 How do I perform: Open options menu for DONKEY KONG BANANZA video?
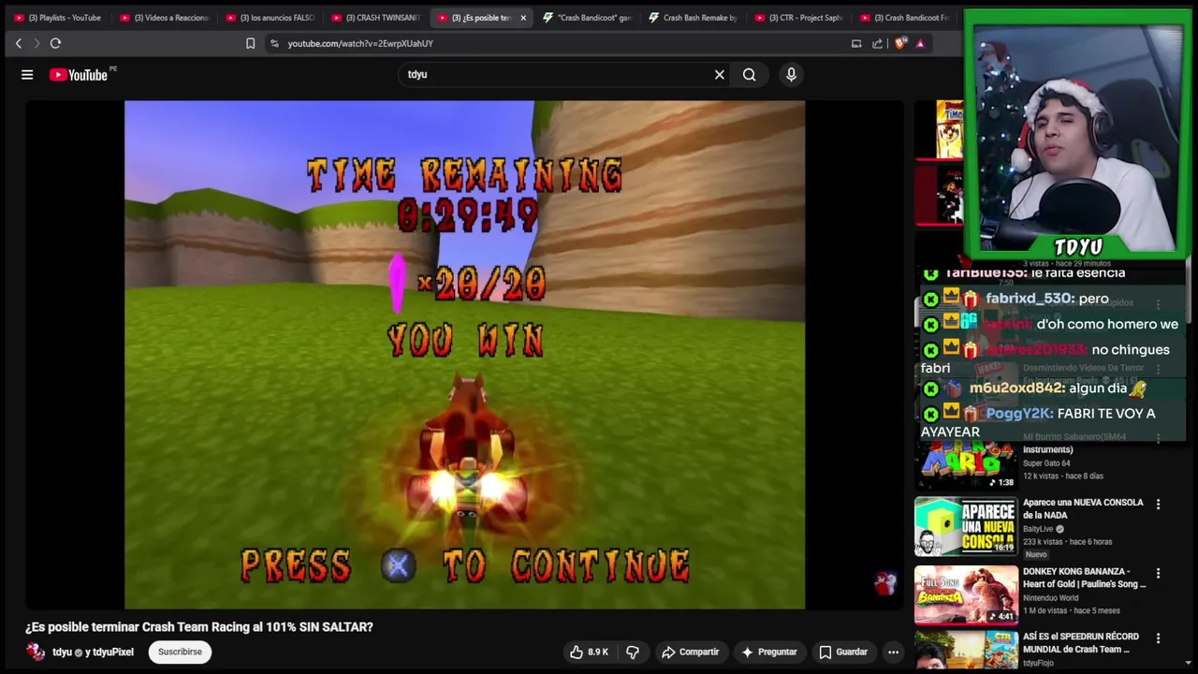(1158, 573)
